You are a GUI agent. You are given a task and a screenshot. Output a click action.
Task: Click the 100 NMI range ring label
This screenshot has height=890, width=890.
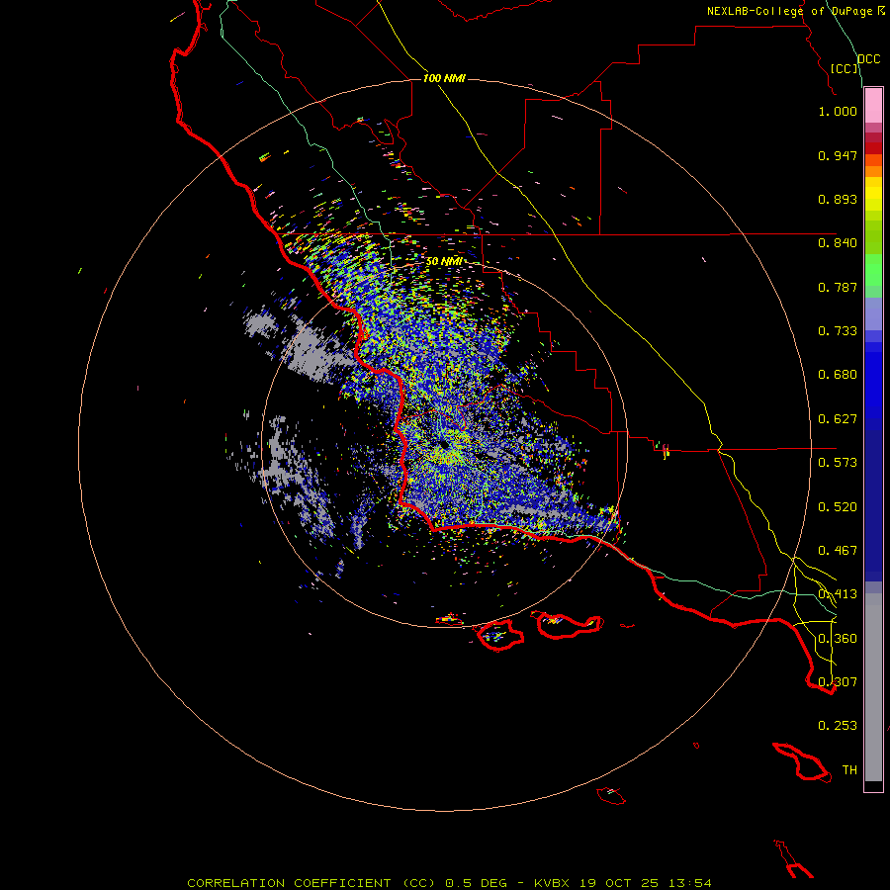pos(444,78)
